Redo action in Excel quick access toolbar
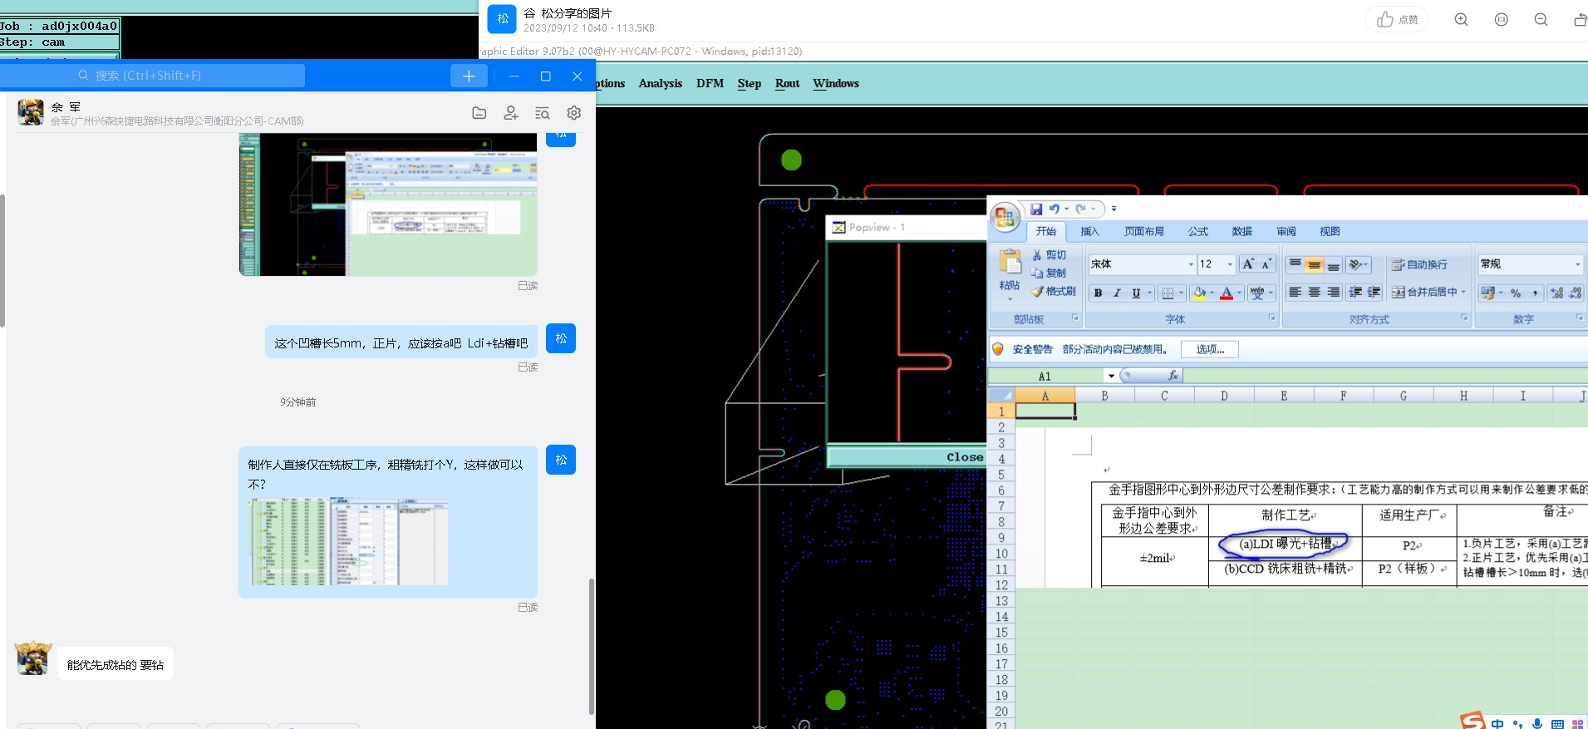This screenshot has width=1588, height=729. point(1081,209)
